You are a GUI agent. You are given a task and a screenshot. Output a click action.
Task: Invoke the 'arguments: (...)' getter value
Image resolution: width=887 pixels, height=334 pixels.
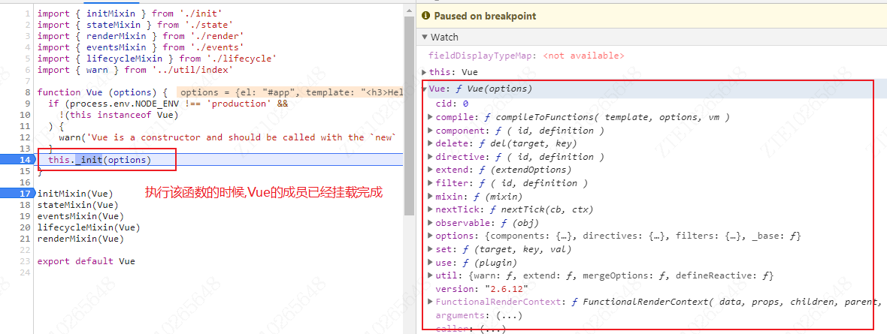point(508,315)
